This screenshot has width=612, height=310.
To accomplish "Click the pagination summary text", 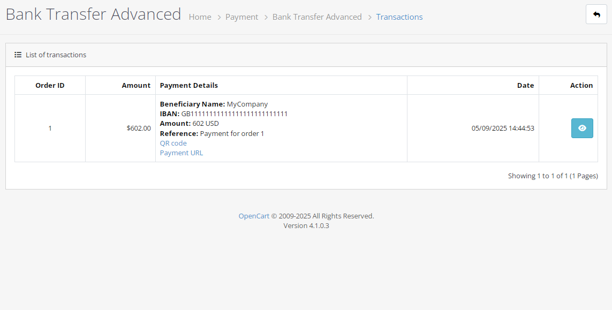I will (x=553, y=176).
